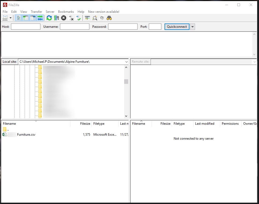This screenshot has width=259, height=204.
Task: Click the local tree scrollbar thumb
Action: [126, 81]
